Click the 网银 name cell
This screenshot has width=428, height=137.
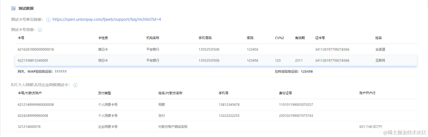[x=162, y=105]
